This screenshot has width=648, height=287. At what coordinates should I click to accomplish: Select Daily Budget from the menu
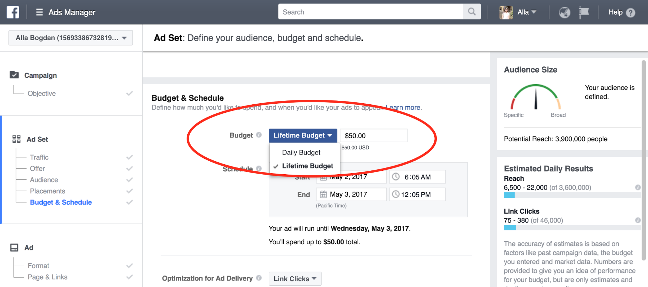[301, 152]
